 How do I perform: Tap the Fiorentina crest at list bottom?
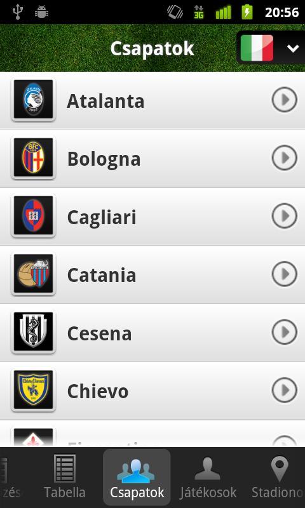point(34,437)
